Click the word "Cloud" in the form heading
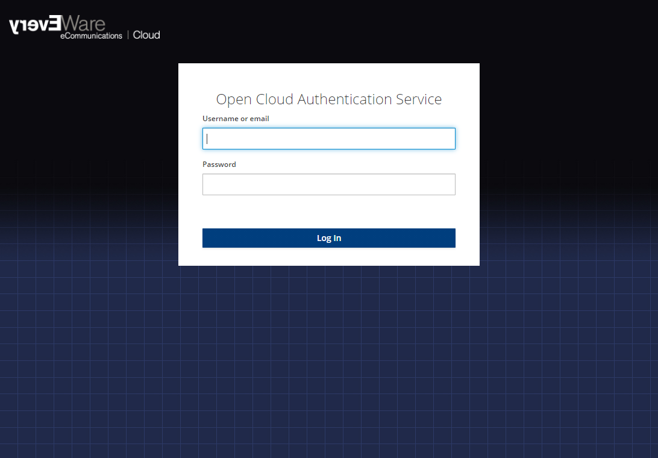This screenshot has height=458, width=658. click(x=275, y=99)
